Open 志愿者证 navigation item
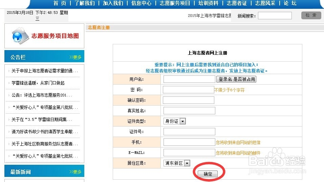The width and height of the screenshot is (324, 182). (x=237, y=3)
